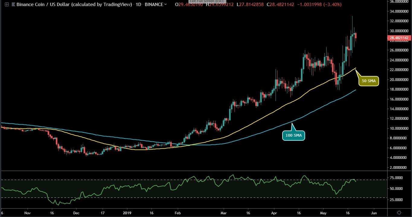Click the chart watermark icon beside the symbol title
The image size is (412, 217).
coord(13,4)
